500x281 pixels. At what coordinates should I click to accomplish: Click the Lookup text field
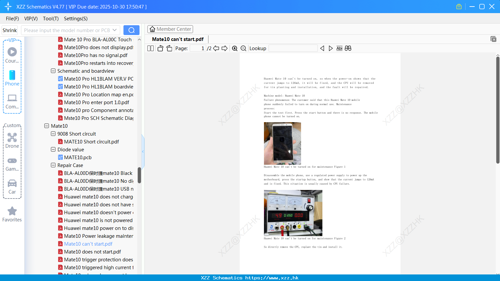click(x=293, y=48)
